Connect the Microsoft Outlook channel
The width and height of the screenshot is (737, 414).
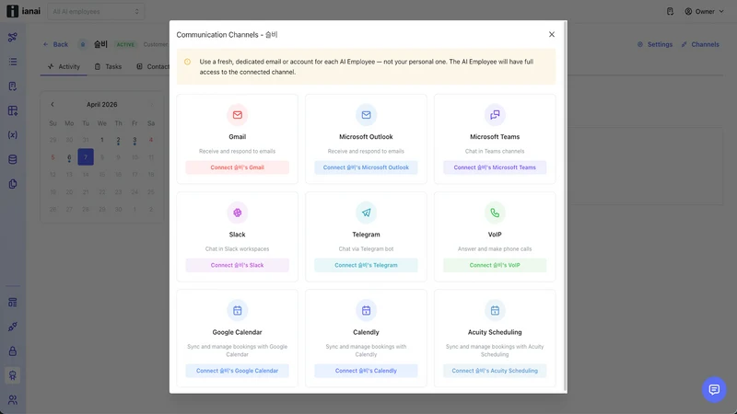click(x=366, y=167)
